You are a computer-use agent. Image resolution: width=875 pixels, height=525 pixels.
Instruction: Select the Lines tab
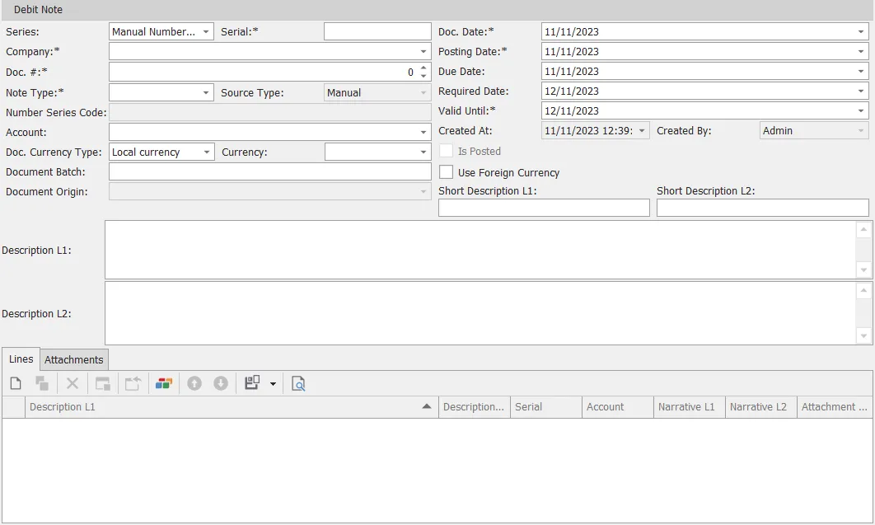[20, 359]
